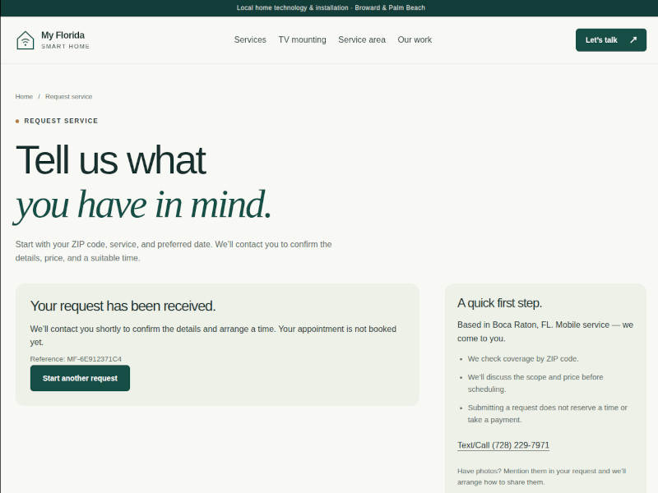The height and width of the screenshot is (493, 658).
Task: Click the Based in Boca Raton, FL text
Action: click(x=545, y=332)
